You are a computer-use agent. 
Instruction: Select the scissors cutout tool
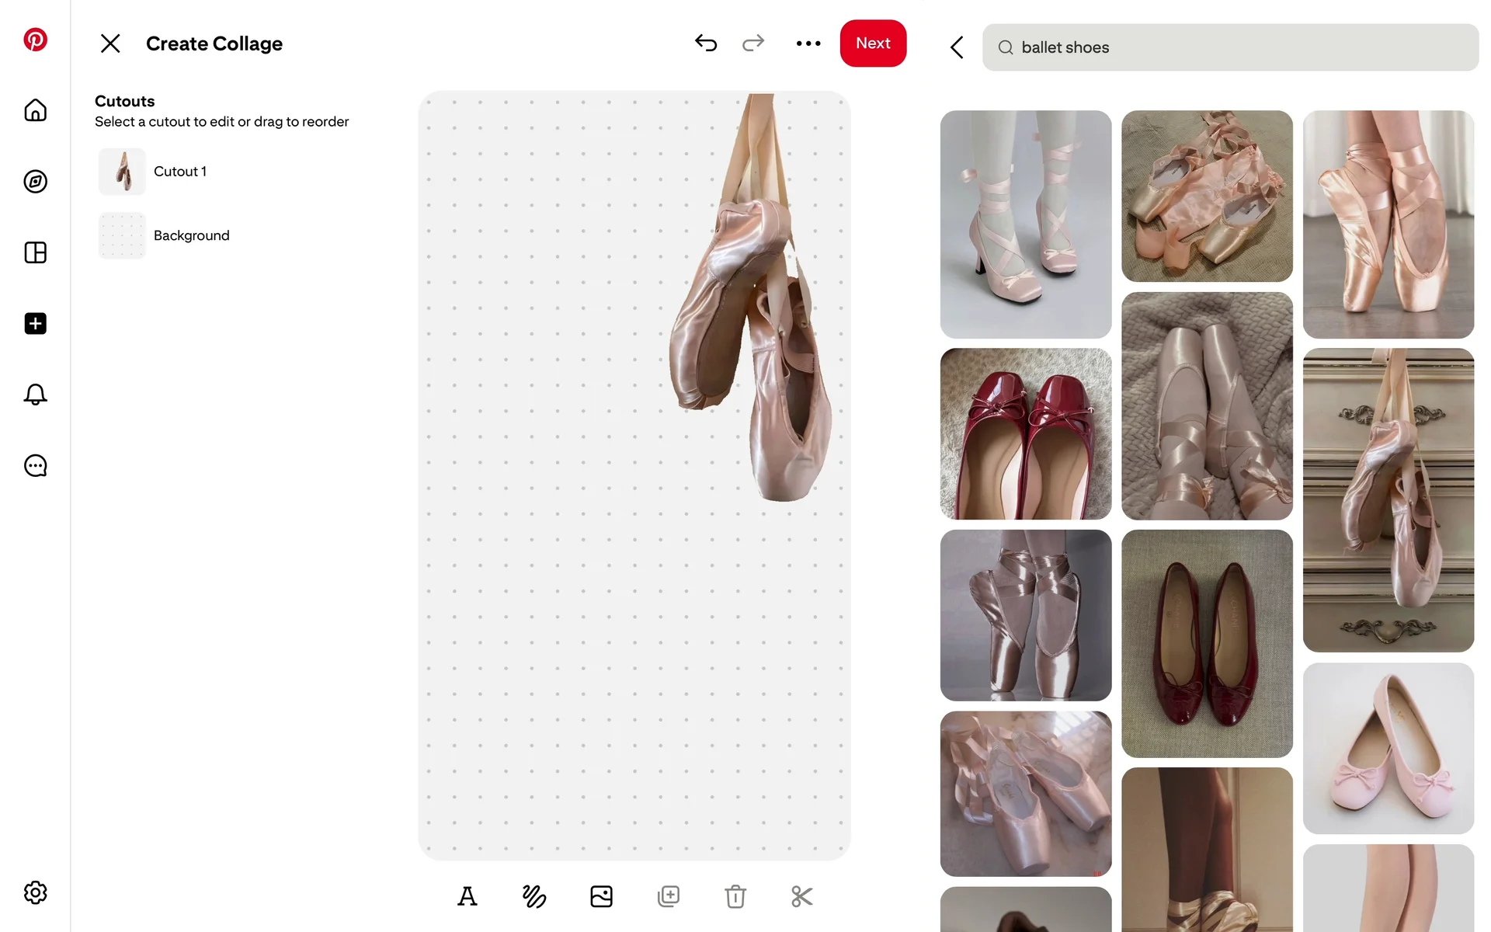coord(801,896)
